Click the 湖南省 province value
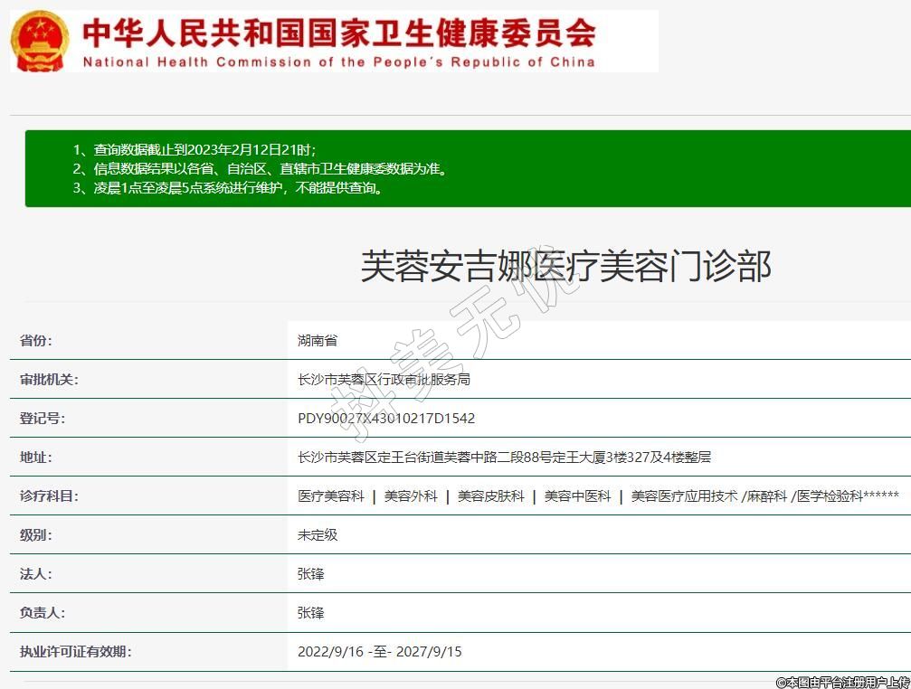The width and height of the screenshot is (911, 689). tap(318, 341)
